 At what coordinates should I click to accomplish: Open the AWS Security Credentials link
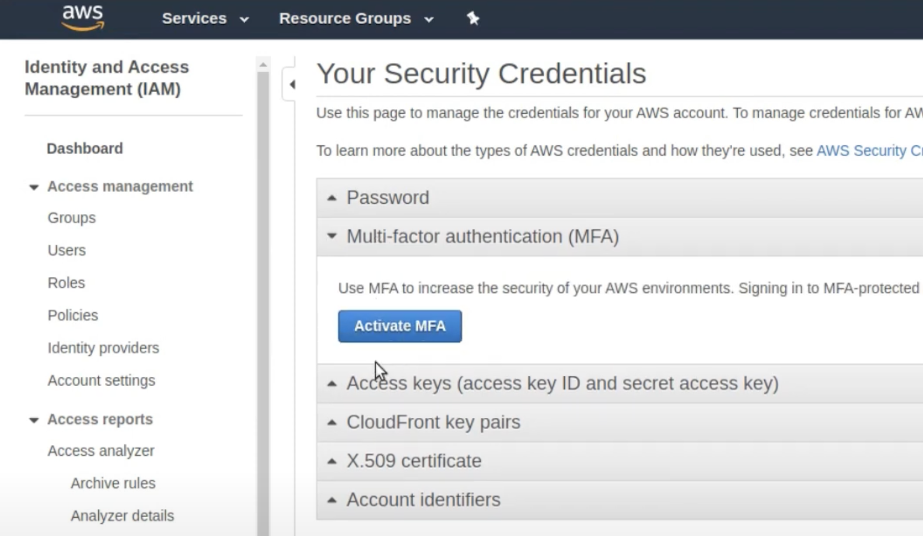[869, 151]
